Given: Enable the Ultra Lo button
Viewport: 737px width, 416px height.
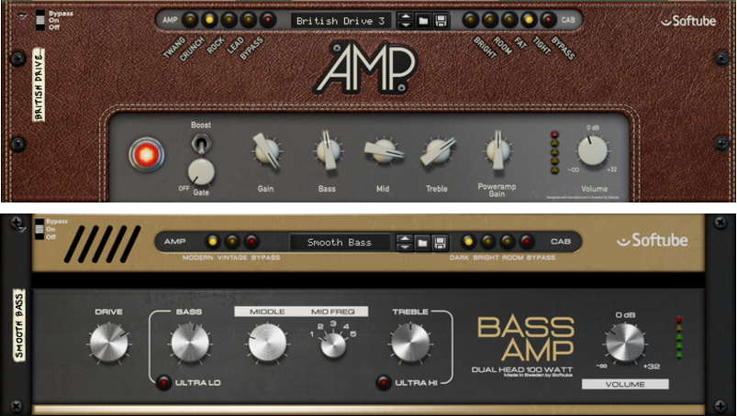Looking at the screenshot, I should click(163, 381).
